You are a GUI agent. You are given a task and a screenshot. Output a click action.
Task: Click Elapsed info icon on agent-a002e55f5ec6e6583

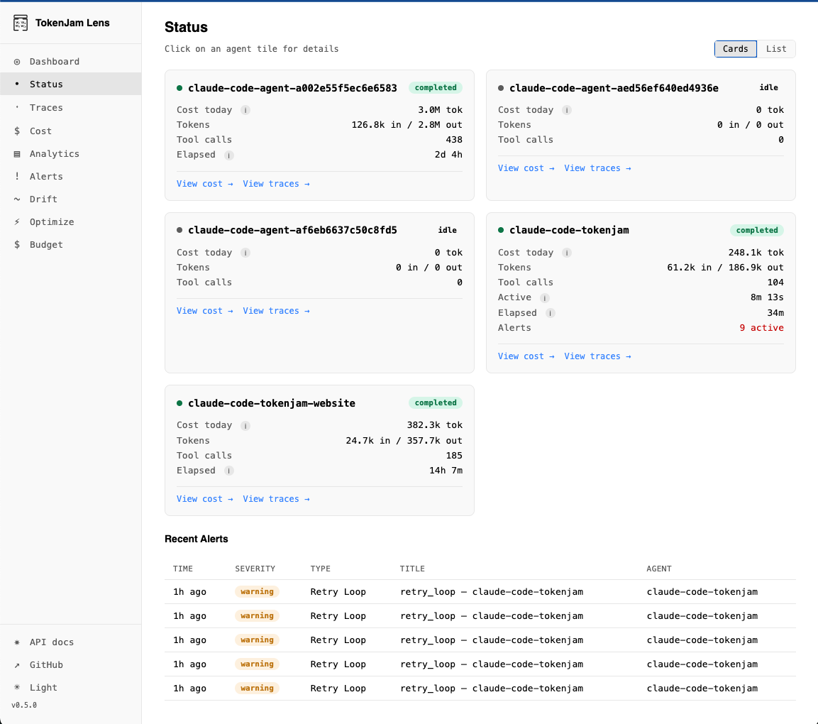pyautogui.click(x=228, y=155)
